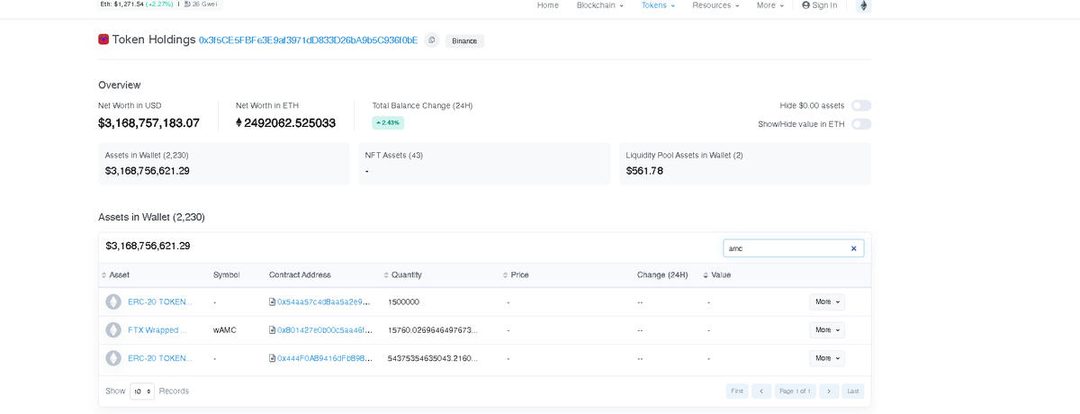Screen dimensions: 1080x414
Task: Expand More options for the wAMC row
Action: [x=826, y=330]
